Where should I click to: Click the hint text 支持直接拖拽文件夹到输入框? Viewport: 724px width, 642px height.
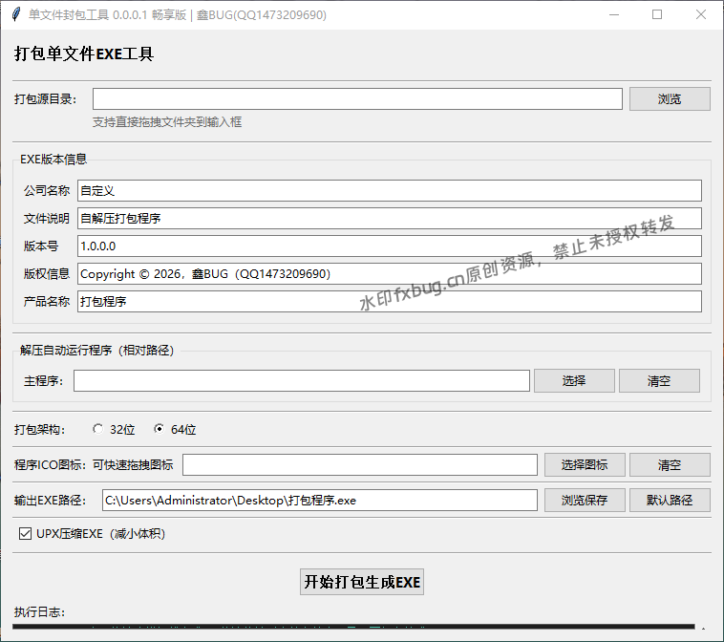(x=167, y=122)
